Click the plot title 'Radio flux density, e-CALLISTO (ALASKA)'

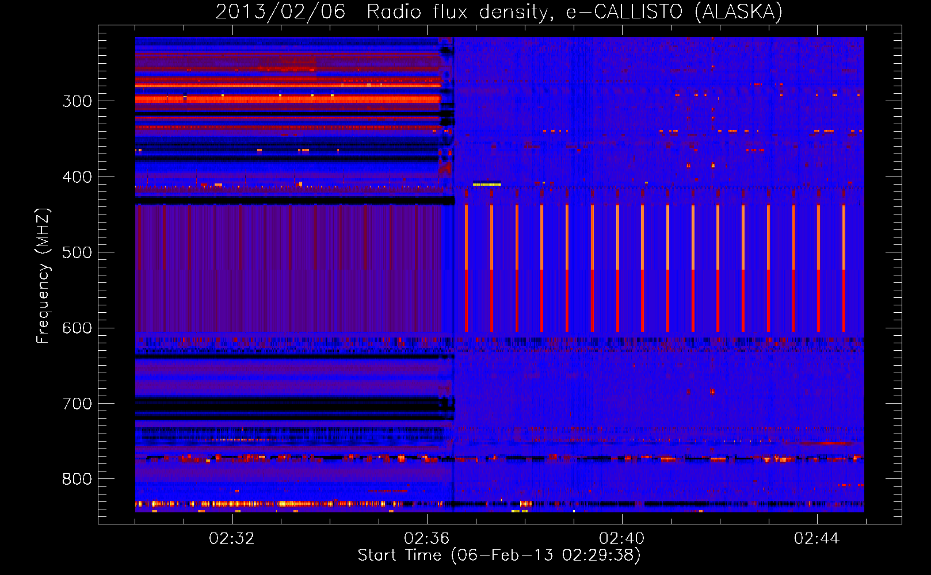point(574,12)
